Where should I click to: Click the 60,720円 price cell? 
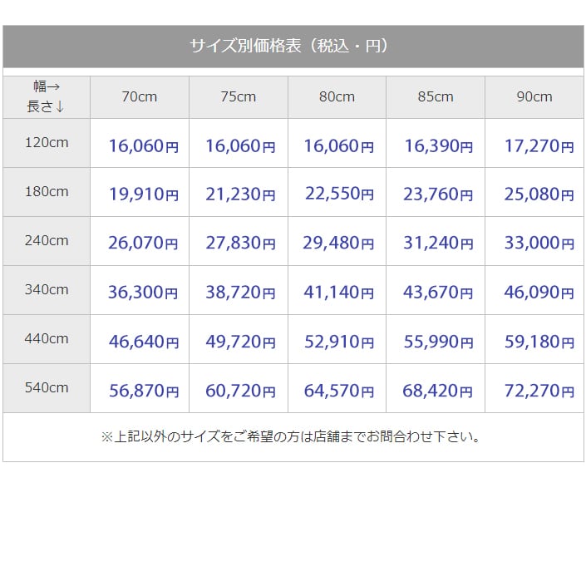pyautogui.click(x=240, y=391)
